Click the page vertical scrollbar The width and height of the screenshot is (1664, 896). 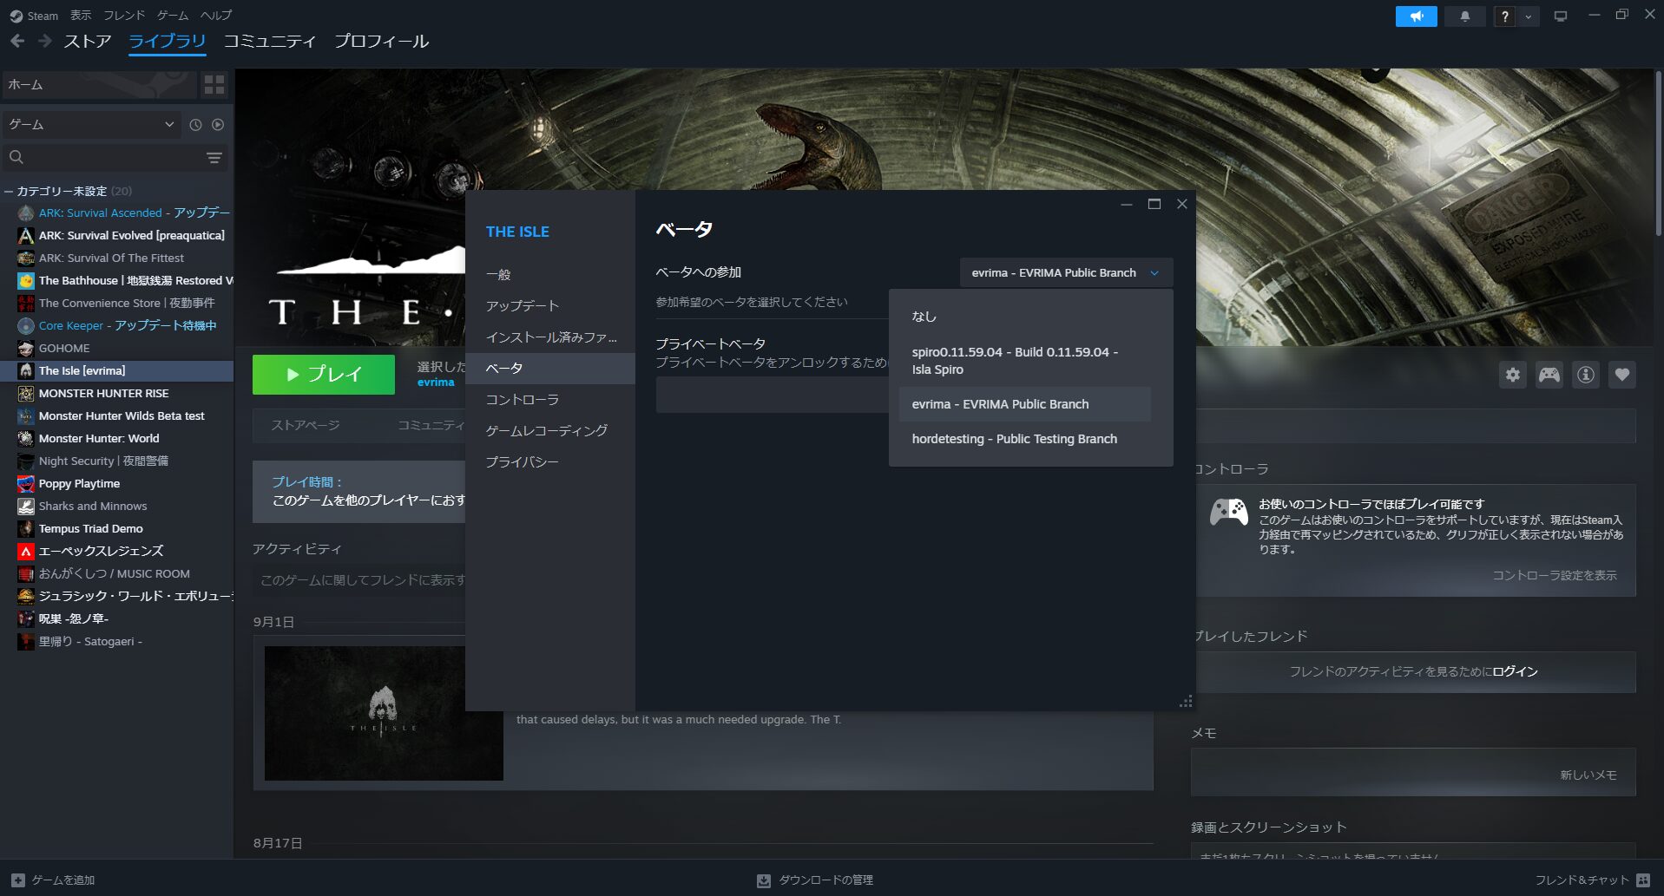point(1659,152)
